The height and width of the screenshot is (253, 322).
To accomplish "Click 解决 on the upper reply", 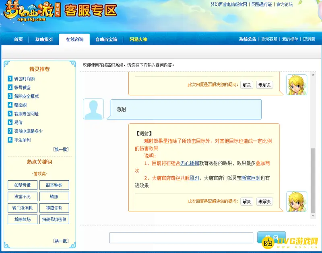I will [x=247, y=85].
